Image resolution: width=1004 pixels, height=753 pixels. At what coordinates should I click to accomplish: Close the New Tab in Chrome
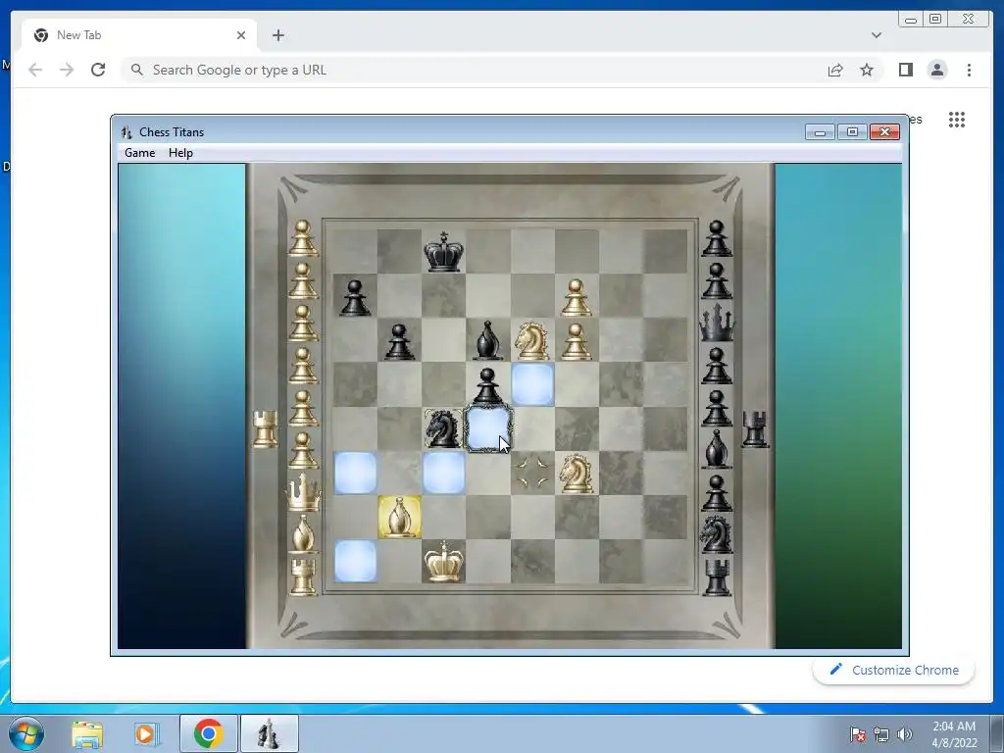point(241,35)
